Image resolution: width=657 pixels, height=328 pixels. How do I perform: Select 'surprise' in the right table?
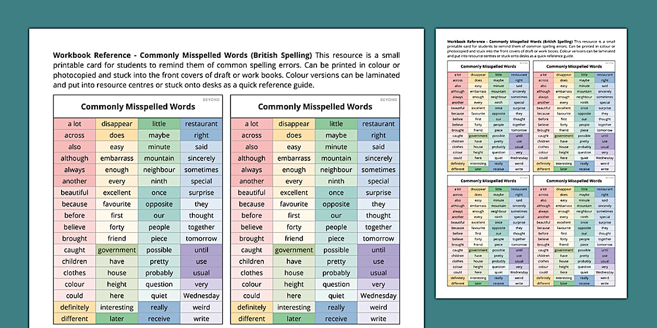(379, 192)
